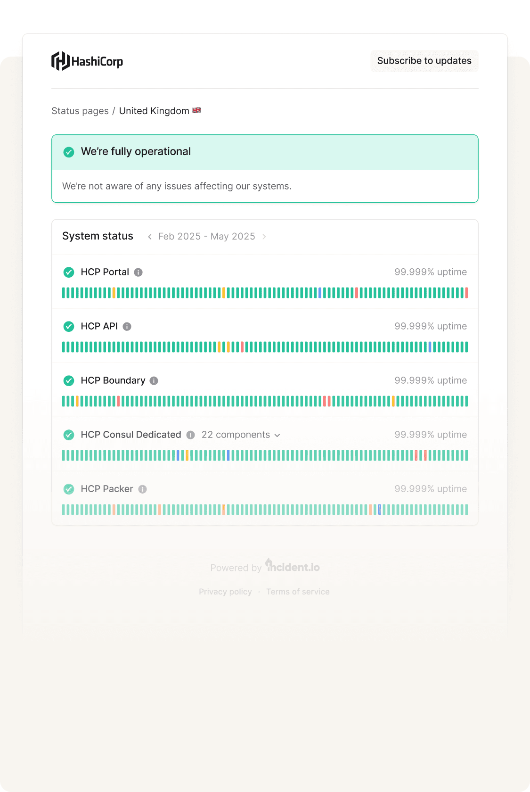
Task: Open the Privacy policy link
Action: point(225,592)
